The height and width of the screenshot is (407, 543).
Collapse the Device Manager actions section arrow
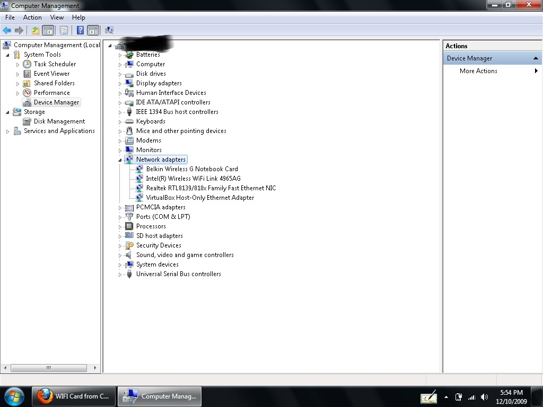(x=536, y=58)
